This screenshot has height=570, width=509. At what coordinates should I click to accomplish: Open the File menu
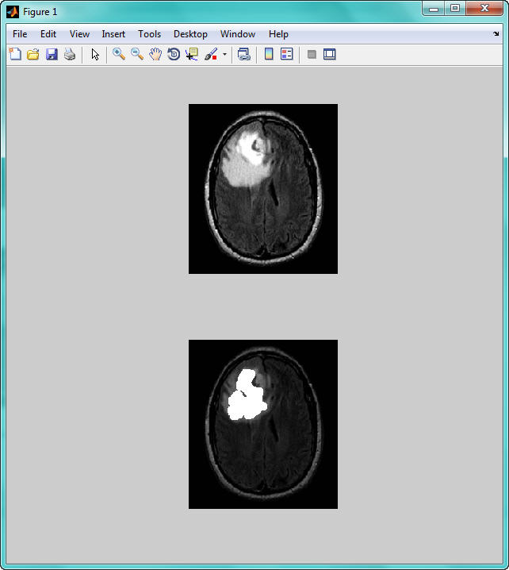[x=20, y=34]
